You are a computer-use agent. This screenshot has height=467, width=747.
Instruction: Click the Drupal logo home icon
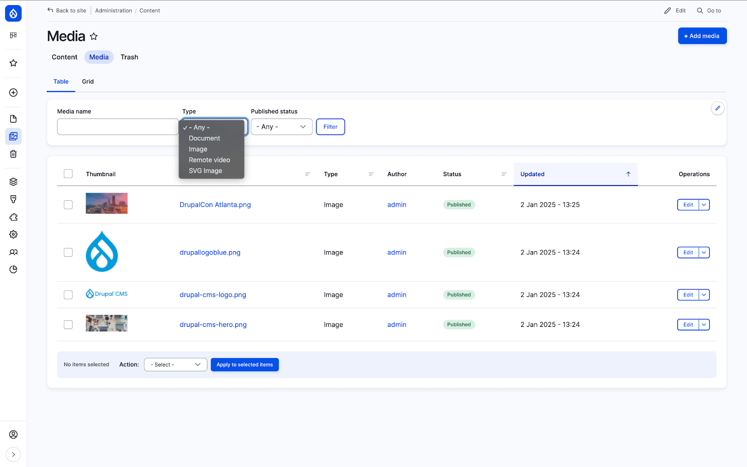(x=13, y=14)
